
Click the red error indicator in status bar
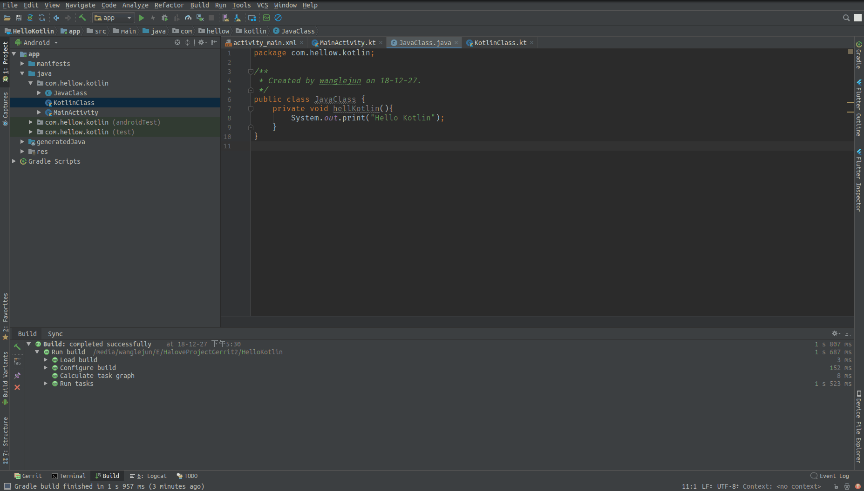[x=858, y=486]
